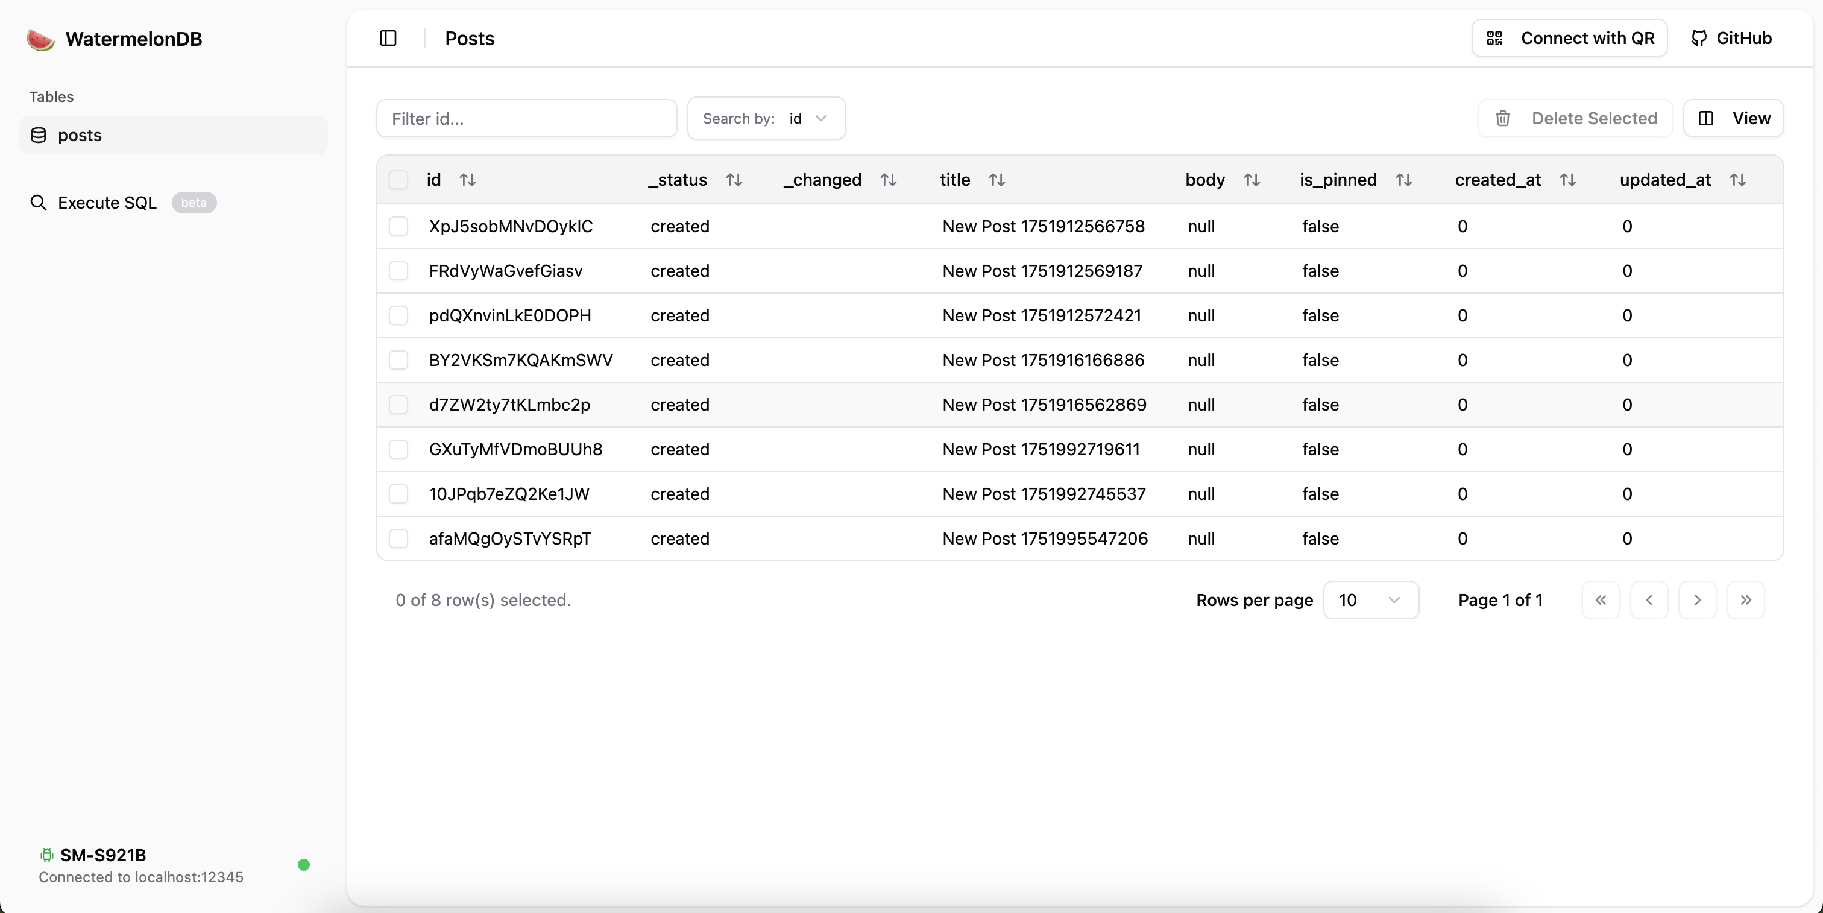The image size is (1823, 913).
Task: Toggle the sidebar panel icon
Action: [x=388, y=38]
